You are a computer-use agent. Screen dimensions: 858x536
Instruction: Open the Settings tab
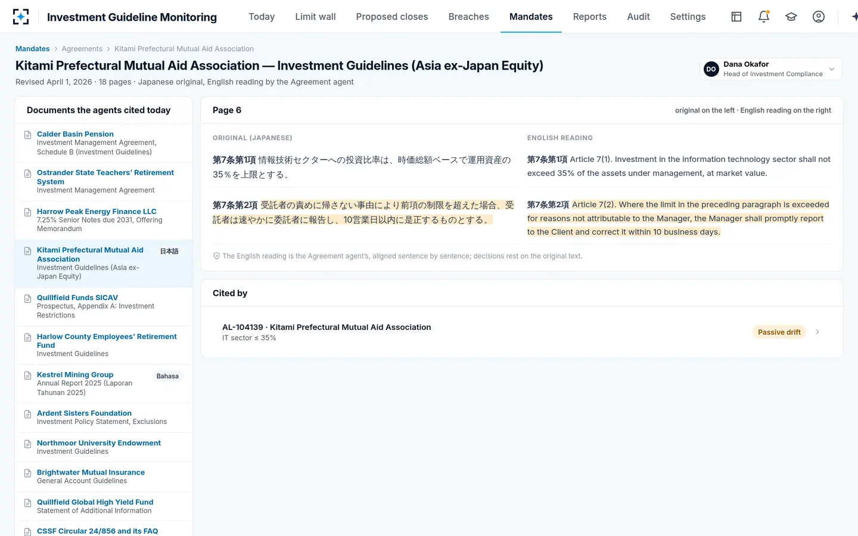click(688, 17)
